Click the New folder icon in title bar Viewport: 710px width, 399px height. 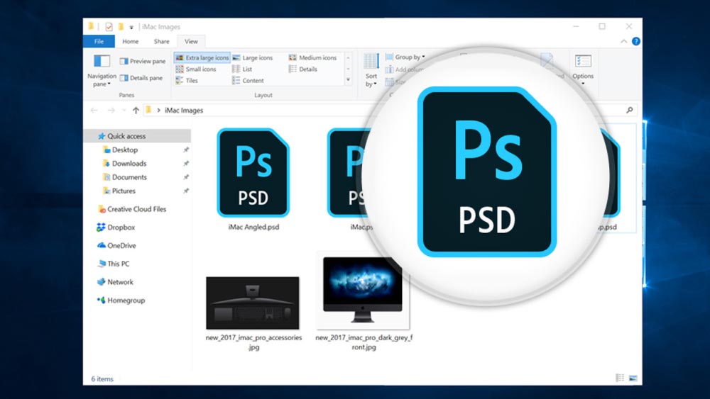click(121, 27)
